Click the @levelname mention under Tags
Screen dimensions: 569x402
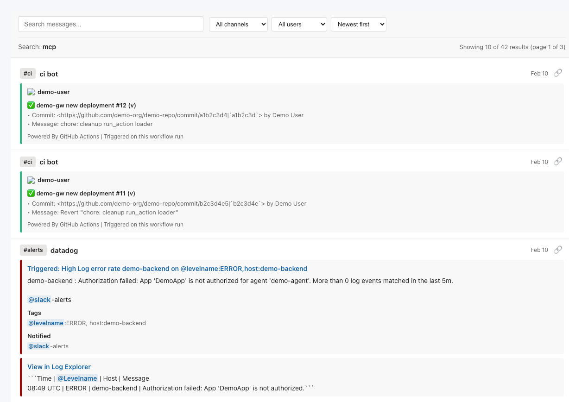[x=46, y=323]
